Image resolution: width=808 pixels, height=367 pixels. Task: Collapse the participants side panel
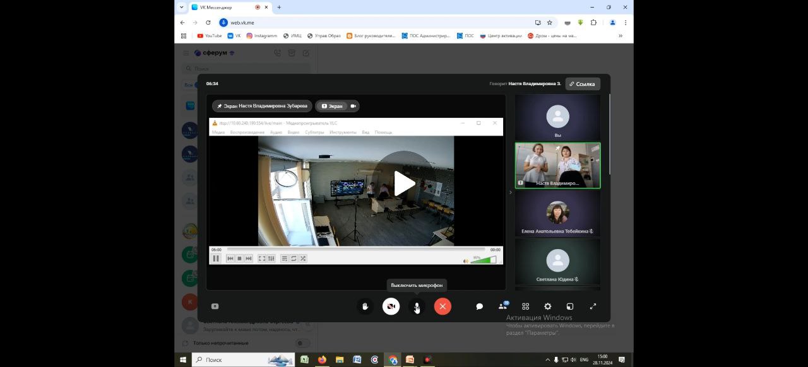point(510,192)
